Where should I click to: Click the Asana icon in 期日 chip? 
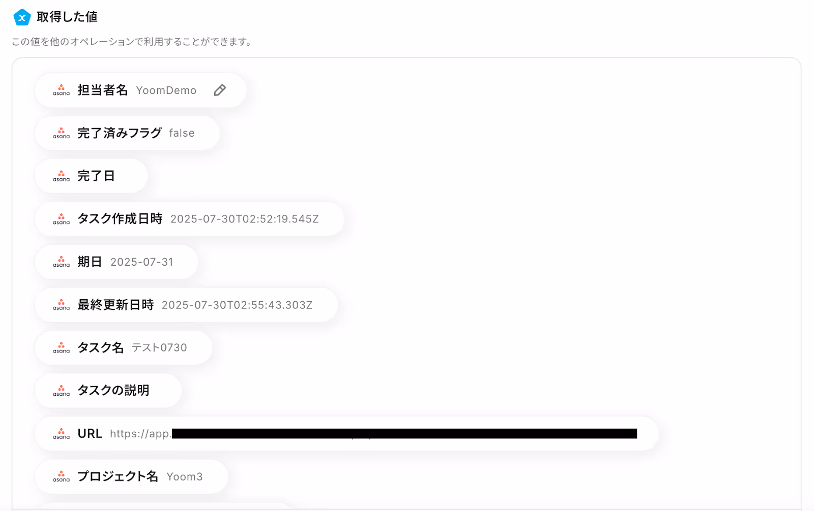(x=61, y=262)
